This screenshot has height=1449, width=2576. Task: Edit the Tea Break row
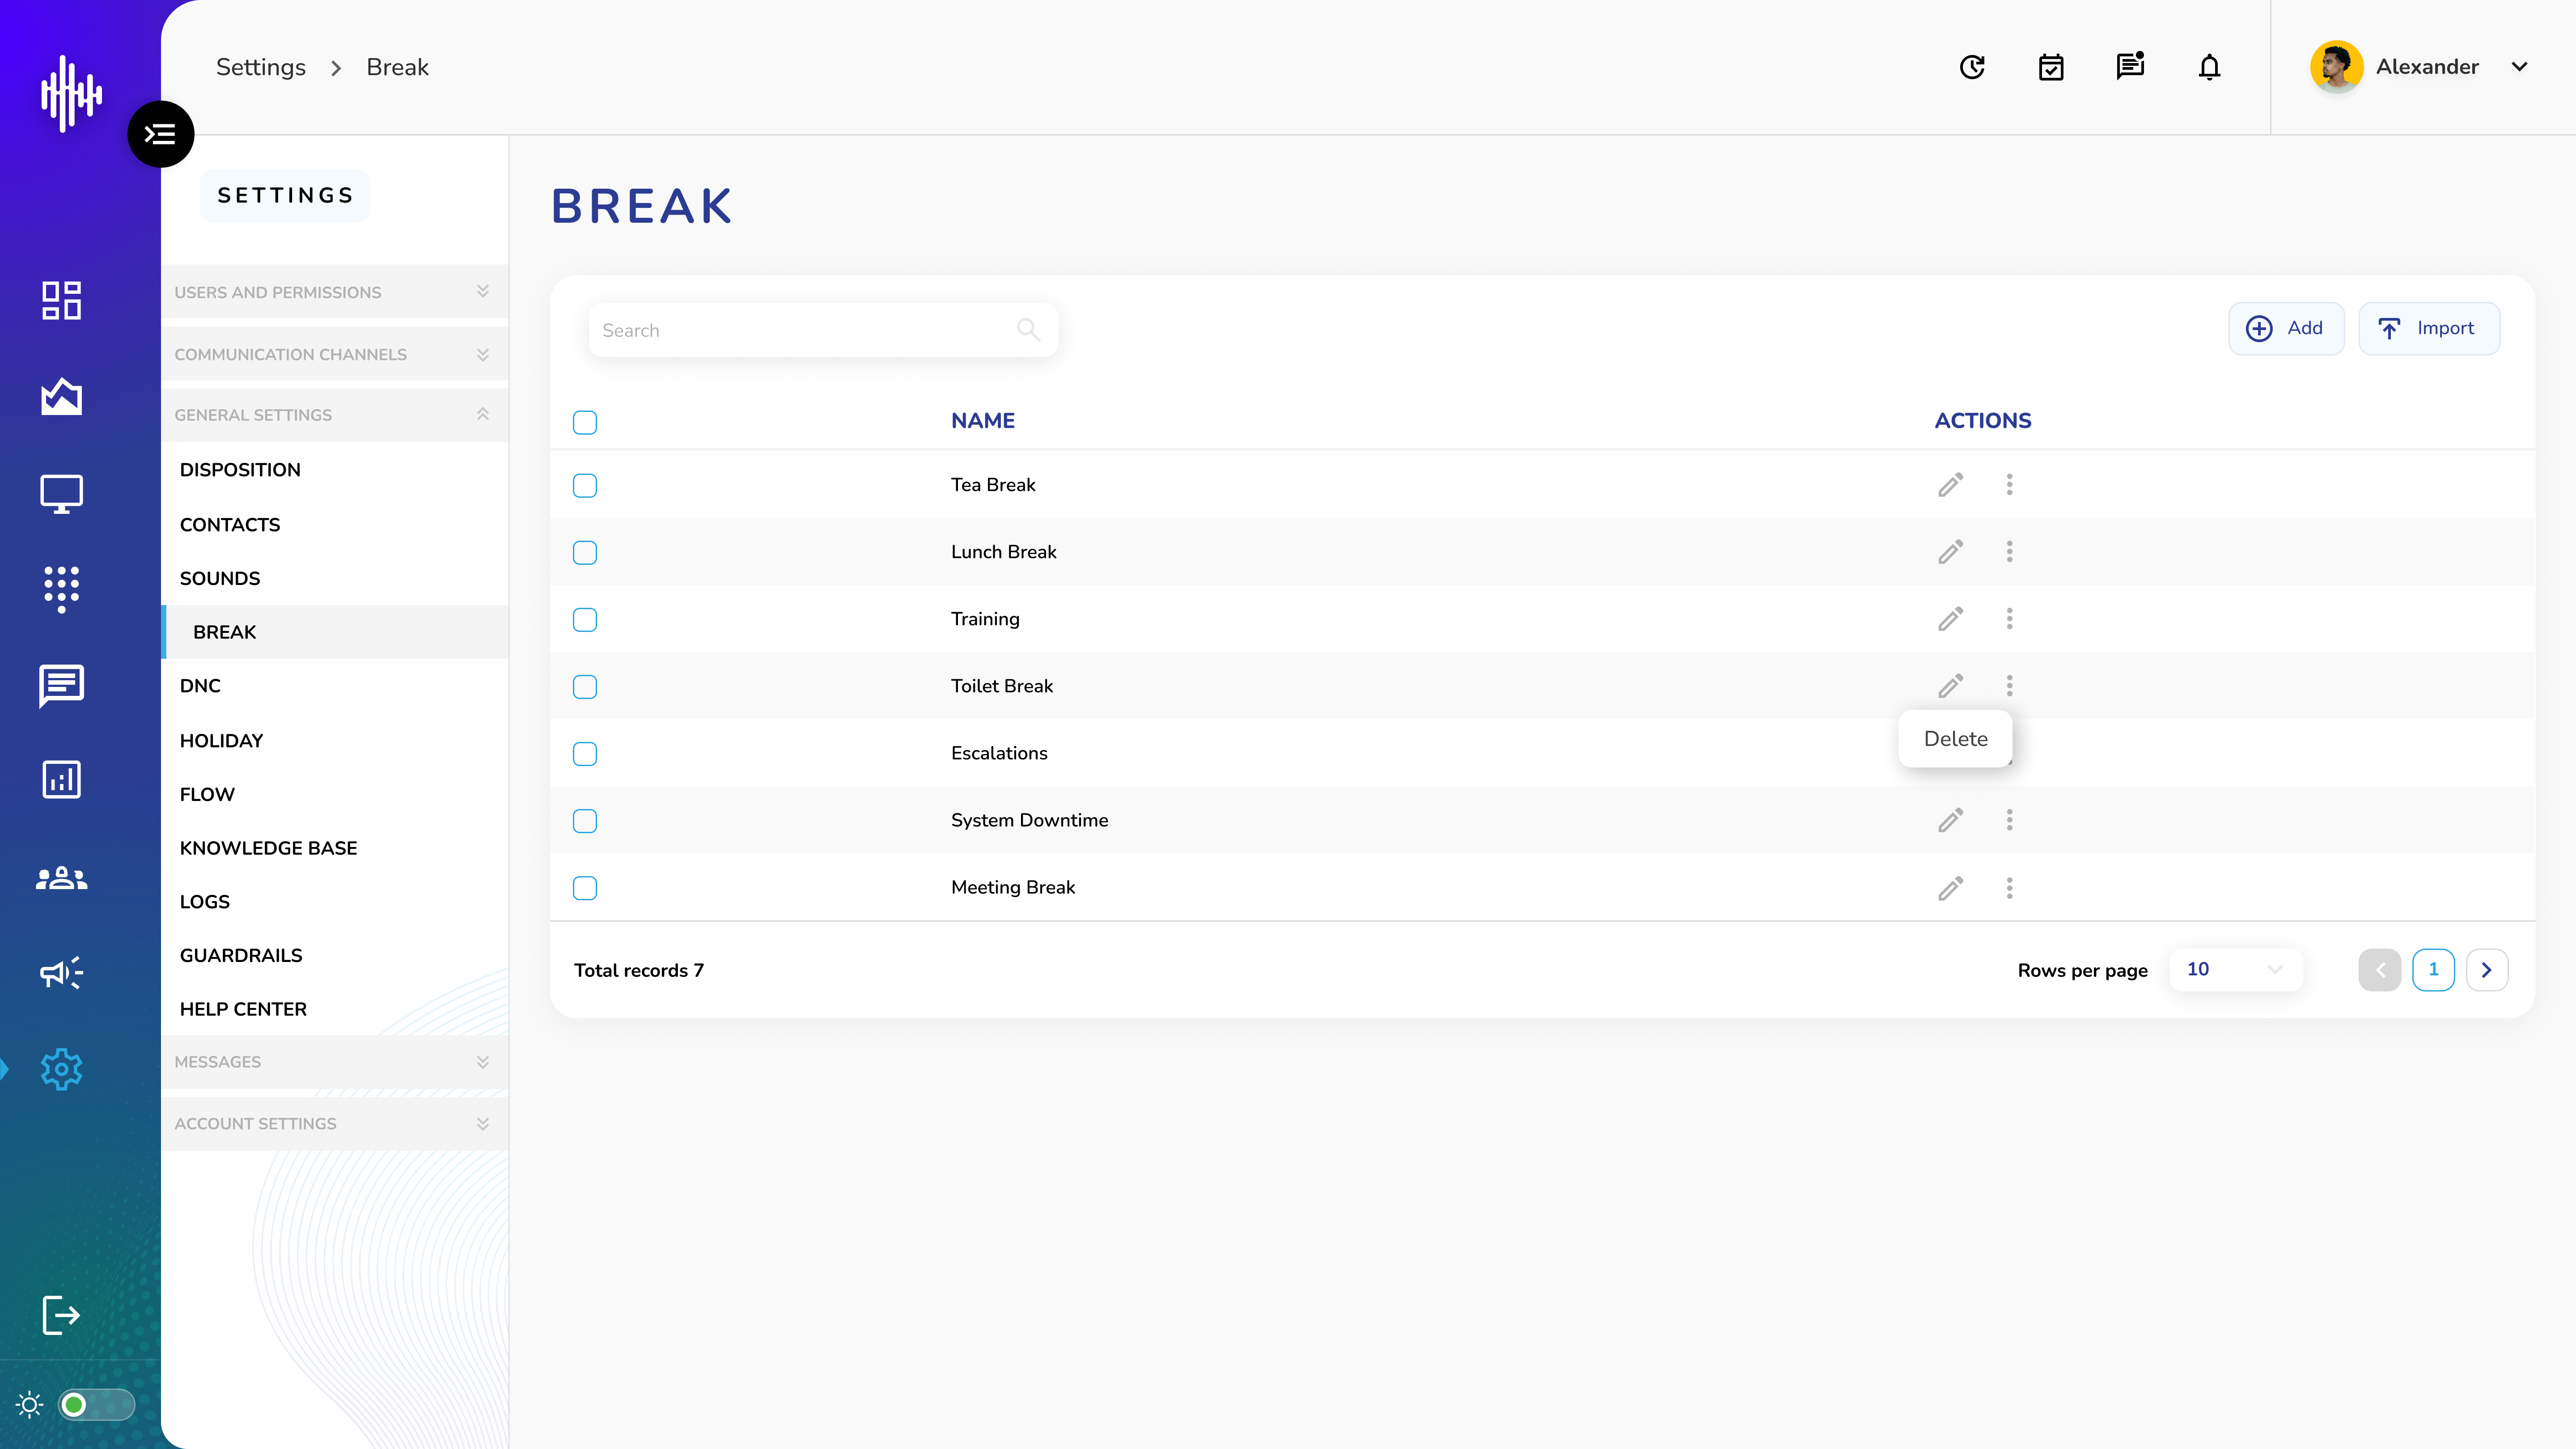[x=1950, y=485]
